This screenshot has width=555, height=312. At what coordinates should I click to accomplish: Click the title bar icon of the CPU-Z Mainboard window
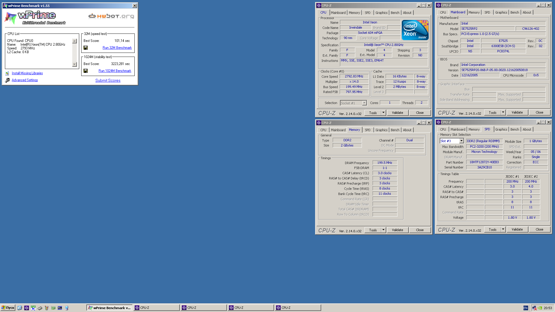pyautogui.click(x=439, y=5)
